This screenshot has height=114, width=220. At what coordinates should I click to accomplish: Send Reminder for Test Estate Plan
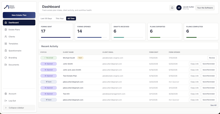(x=209, y=76)
